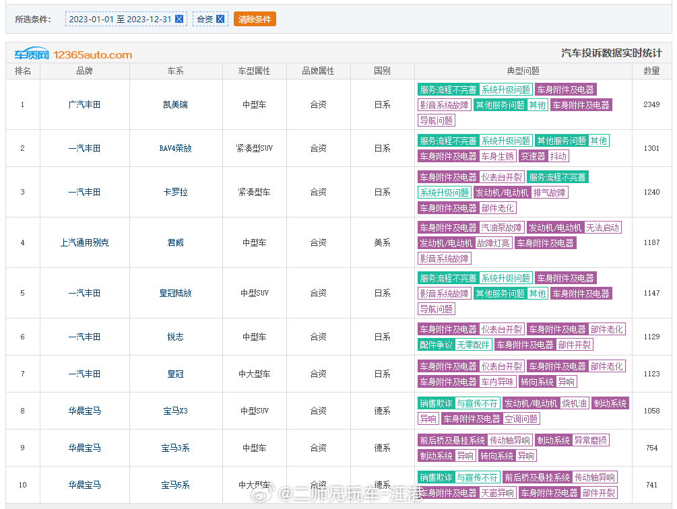Open the 上汽通用别克 brand link

click(x=85, y=242)
